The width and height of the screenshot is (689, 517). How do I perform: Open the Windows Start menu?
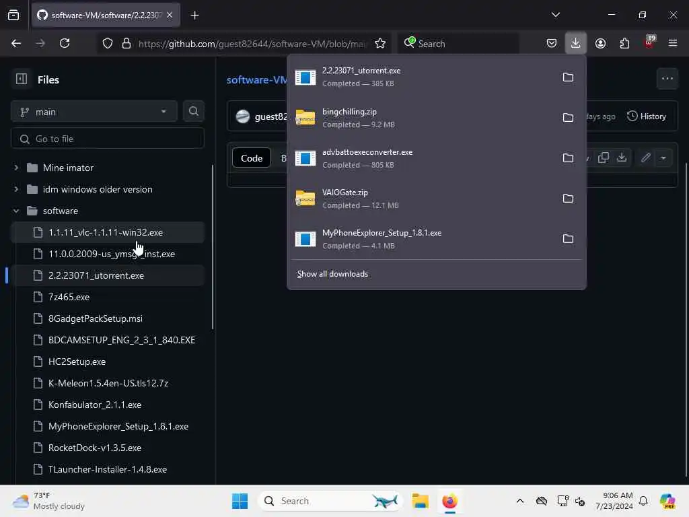coord(240,501)
